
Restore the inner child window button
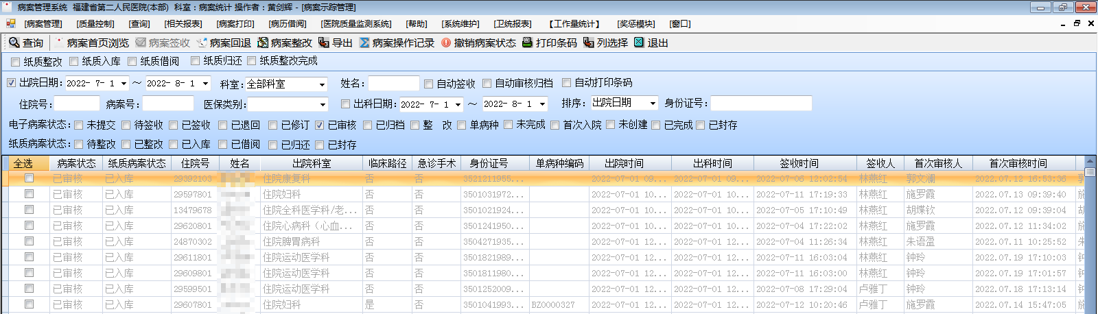point(1077,23)
